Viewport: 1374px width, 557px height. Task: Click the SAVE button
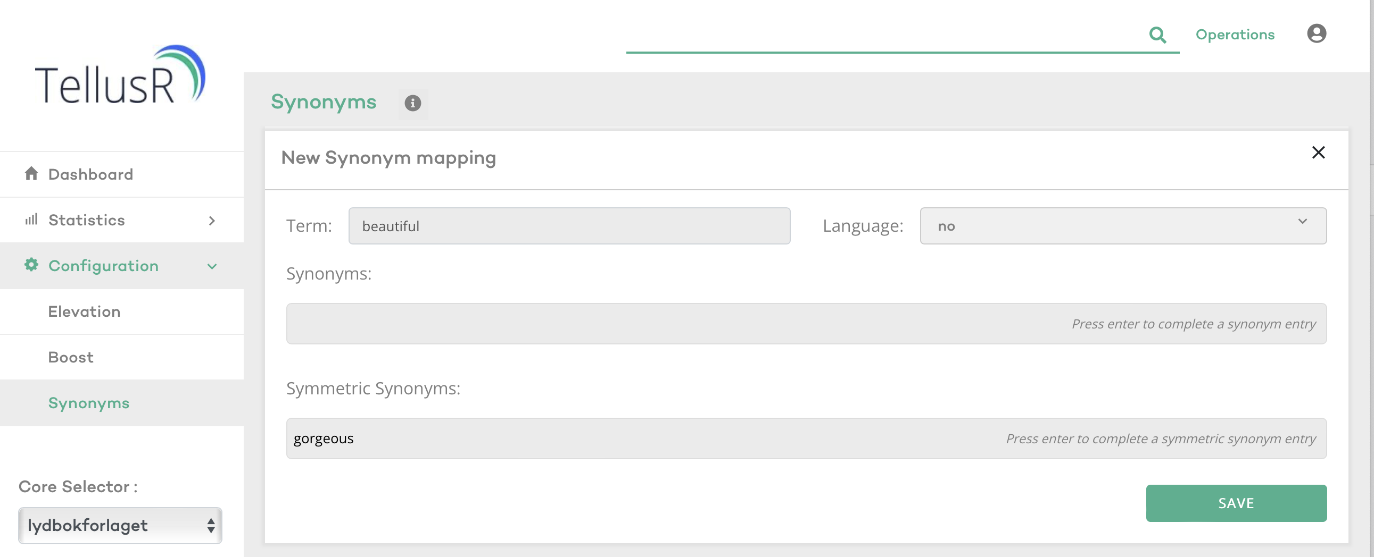(x=1236, y=503)
